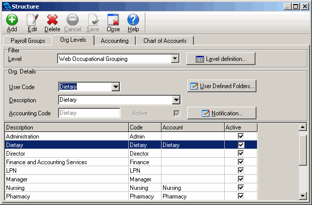Open the User Code dropdown arrow
This screenshot has height=205, width=312.
coord(116,87)
